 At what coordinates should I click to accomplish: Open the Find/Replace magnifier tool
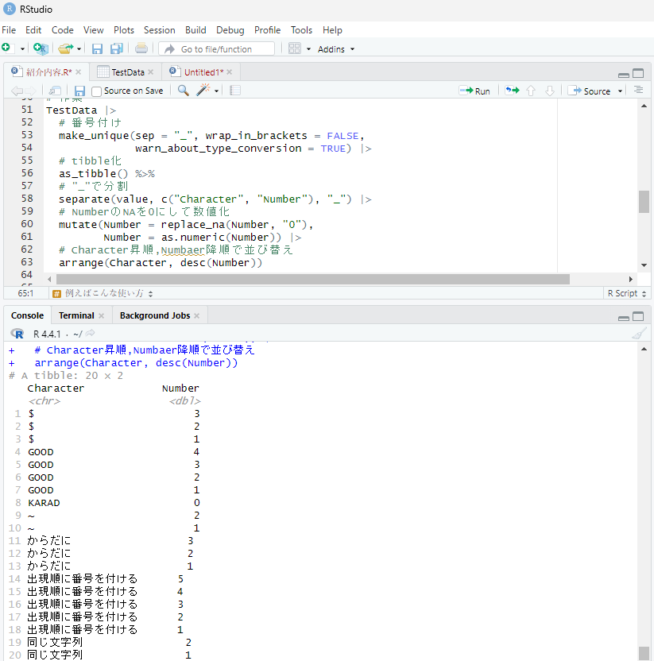pos(183,91)
